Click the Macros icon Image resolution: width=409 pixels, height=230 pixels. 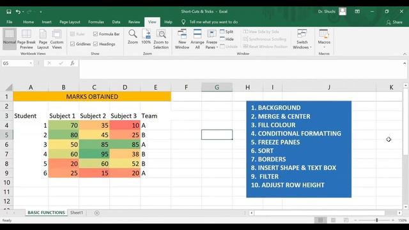(x=324, y=34)
